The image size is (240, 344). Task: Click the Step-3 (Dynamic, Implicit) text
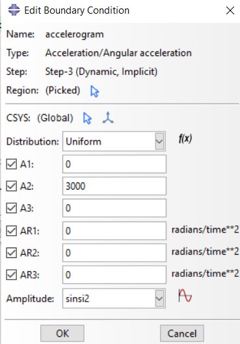pos(101,72)
